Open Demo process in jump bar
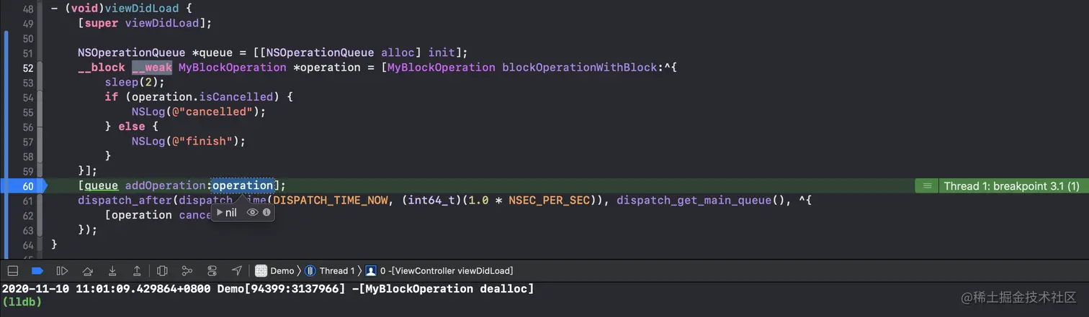The image size is (1089, 317). pyautogui.click(x=276, y=271)
